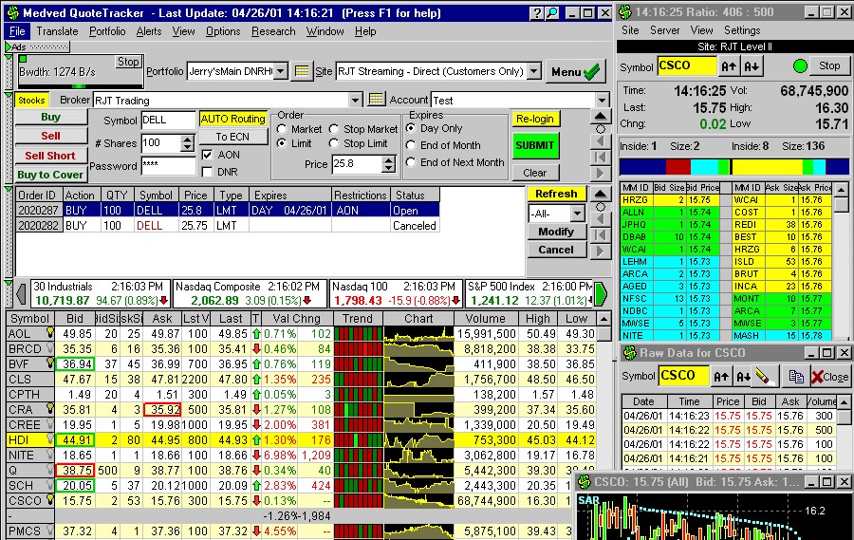
Task: Click A-up arrow in Raw Data window
Action: [x=721, y=376]
